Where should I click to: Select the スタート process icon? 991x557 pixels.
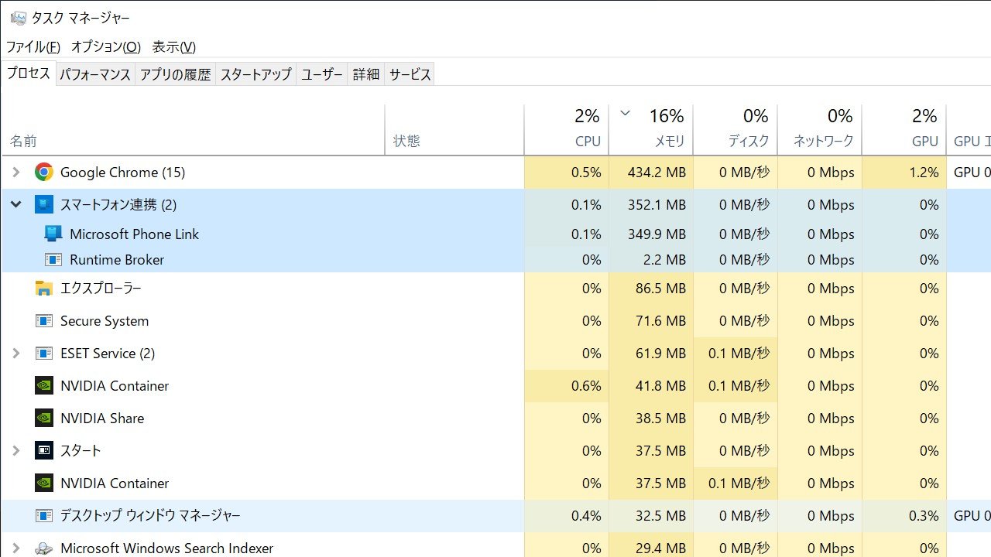[x=44, y=450]
